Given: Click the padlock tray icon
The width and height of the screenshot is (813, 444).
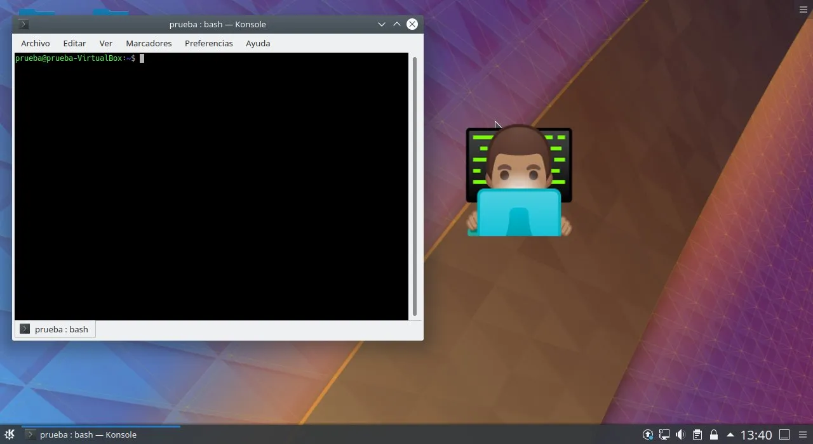Looking at the screenshot, I should point(713,435).
